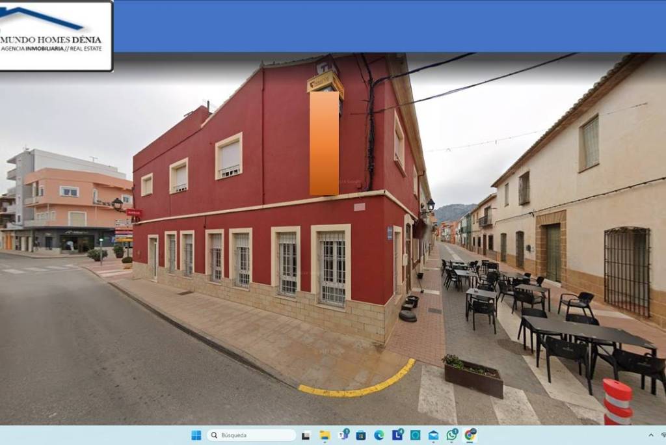
Task: Click the Mundo Homes Dénia logo
Action: click(56, 35)
